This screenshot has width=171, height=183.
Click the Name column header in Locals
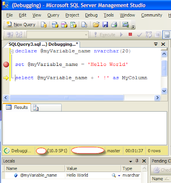click(x=35, y=168)
